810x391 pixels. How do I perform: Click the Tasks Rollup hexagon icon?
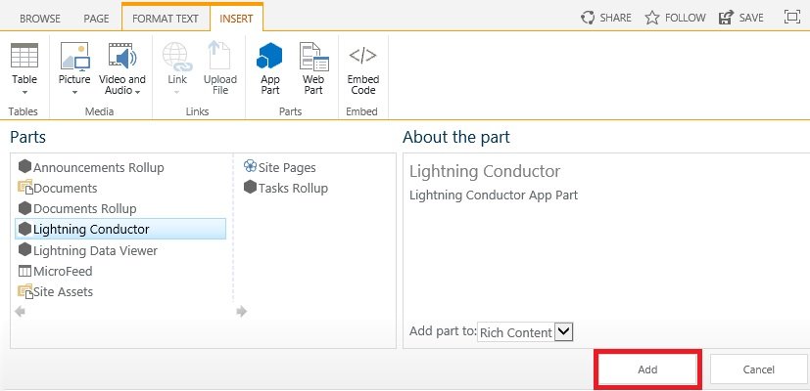pyautogui.click(x=250, y=188)
